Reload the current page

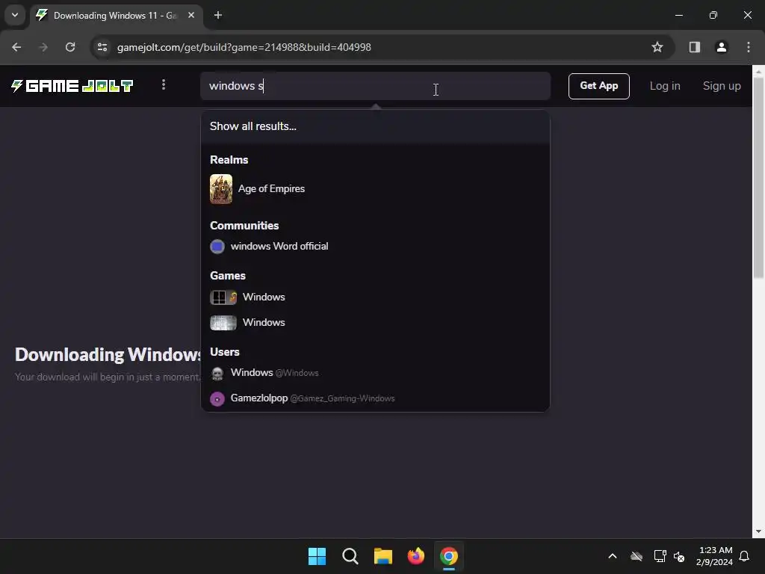click(70, 47)
